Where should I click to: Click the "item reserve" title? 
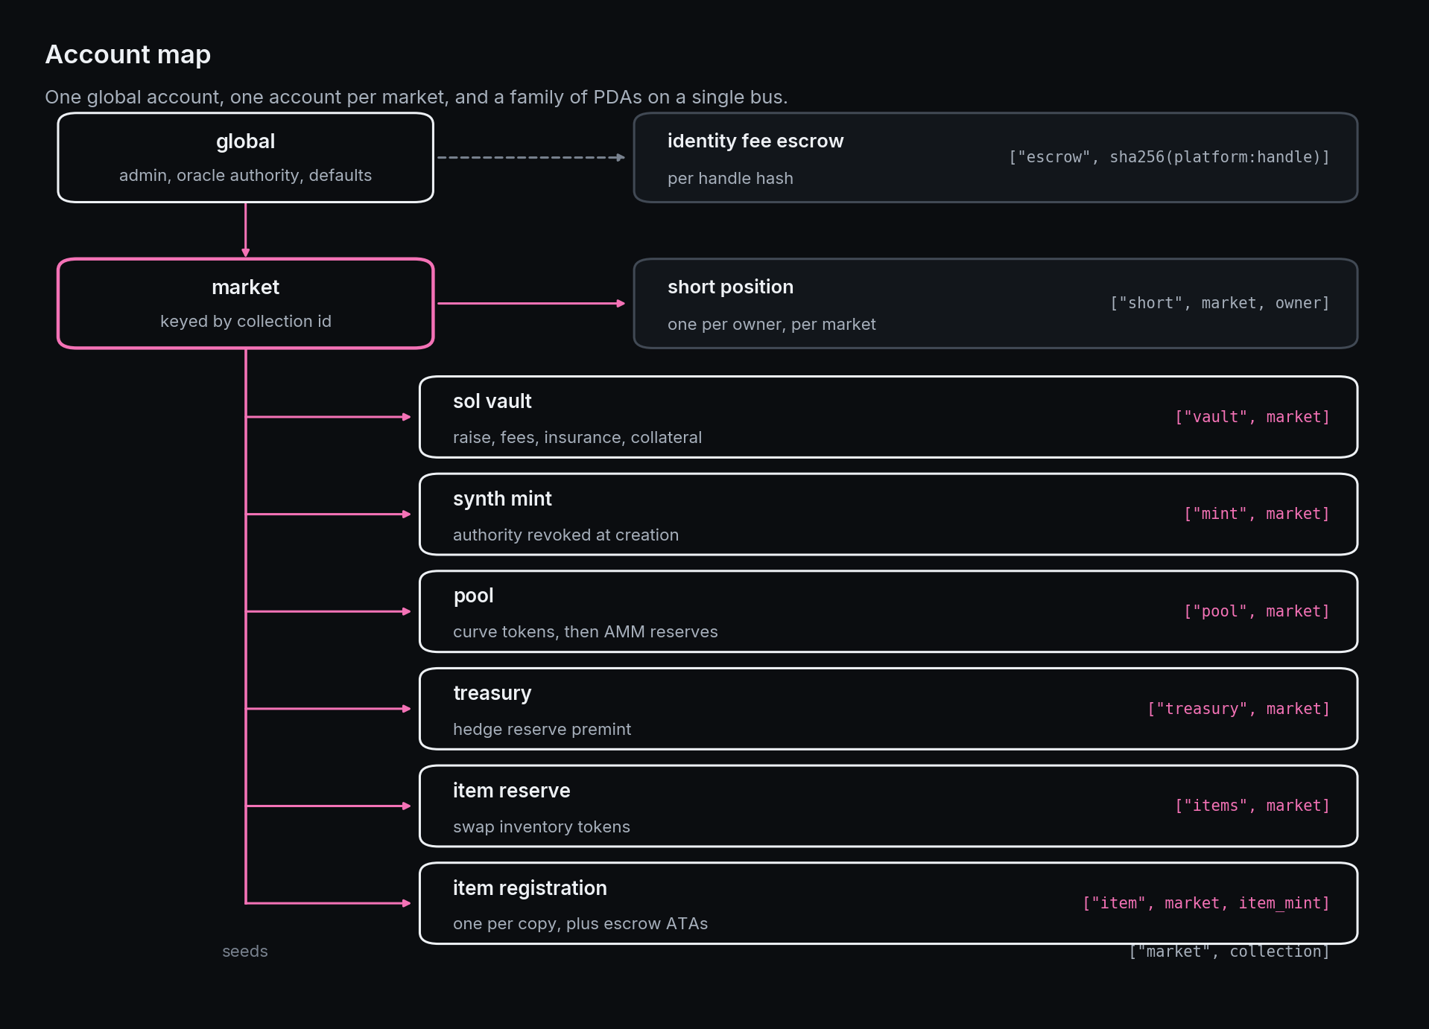tap(511, 791)
